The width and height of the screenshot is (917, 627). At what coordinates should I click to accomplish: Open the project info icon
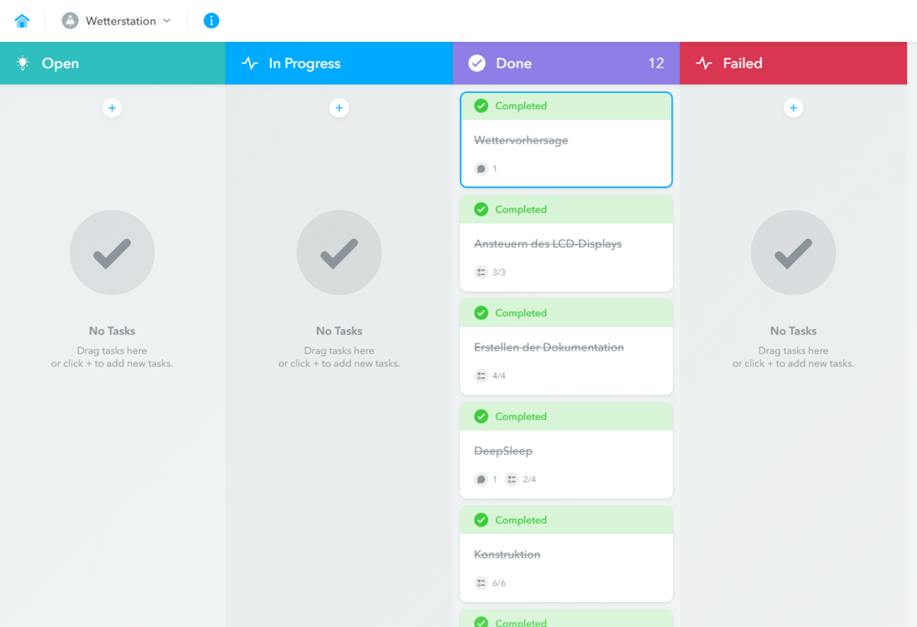212,21
